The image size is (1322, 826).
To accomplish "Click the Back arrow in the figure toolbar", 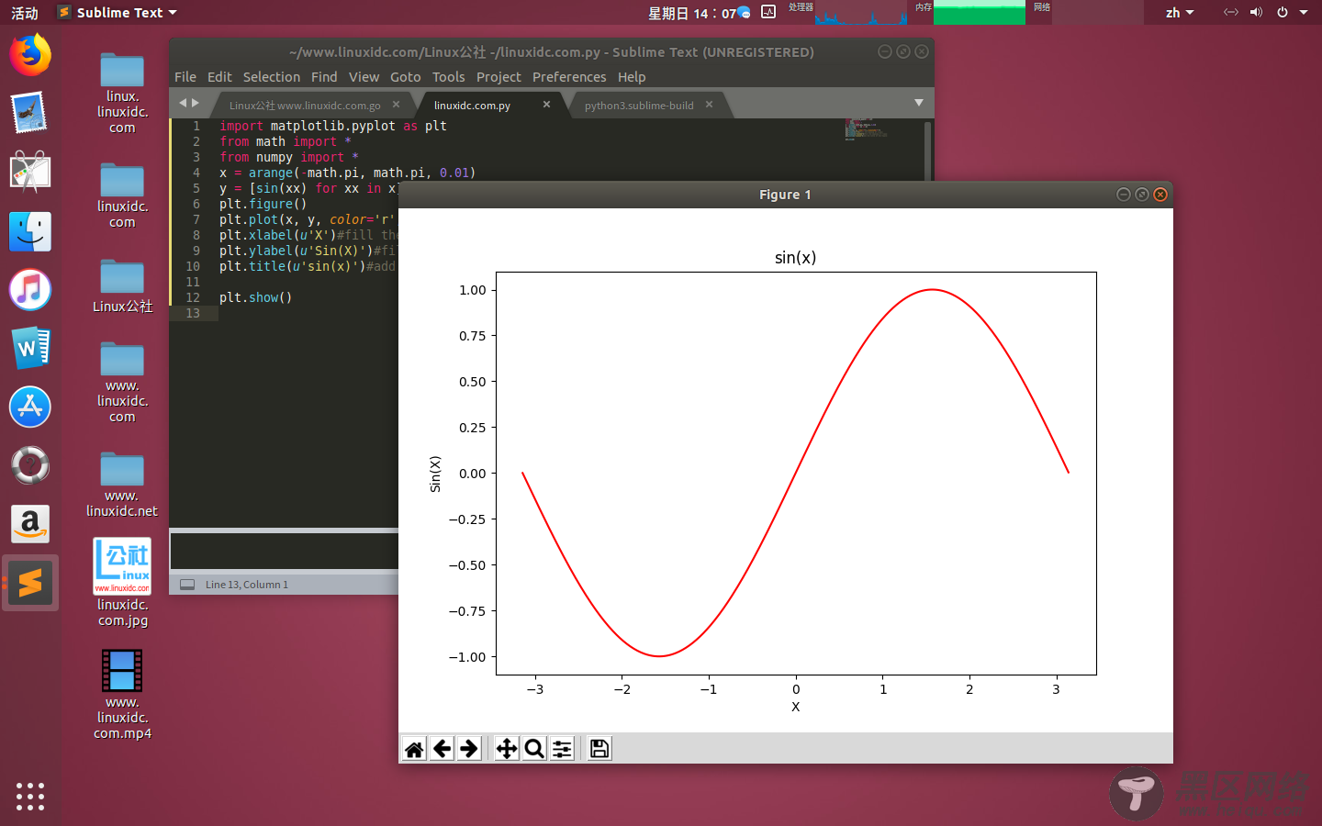I will pos(443,749).
